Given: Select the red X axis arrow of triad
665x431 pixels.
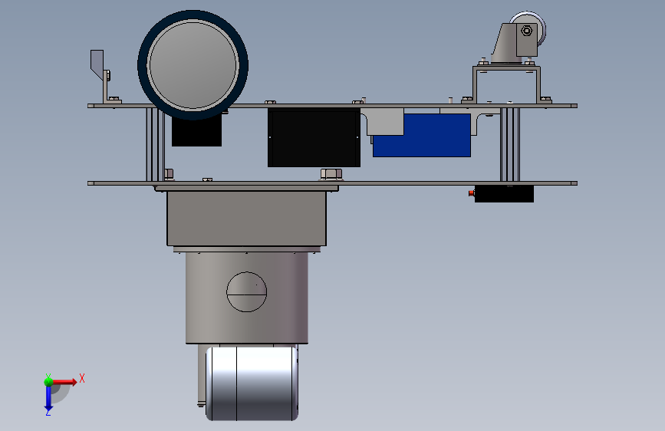Looking at the screenshot, I should tap(64, 382).
